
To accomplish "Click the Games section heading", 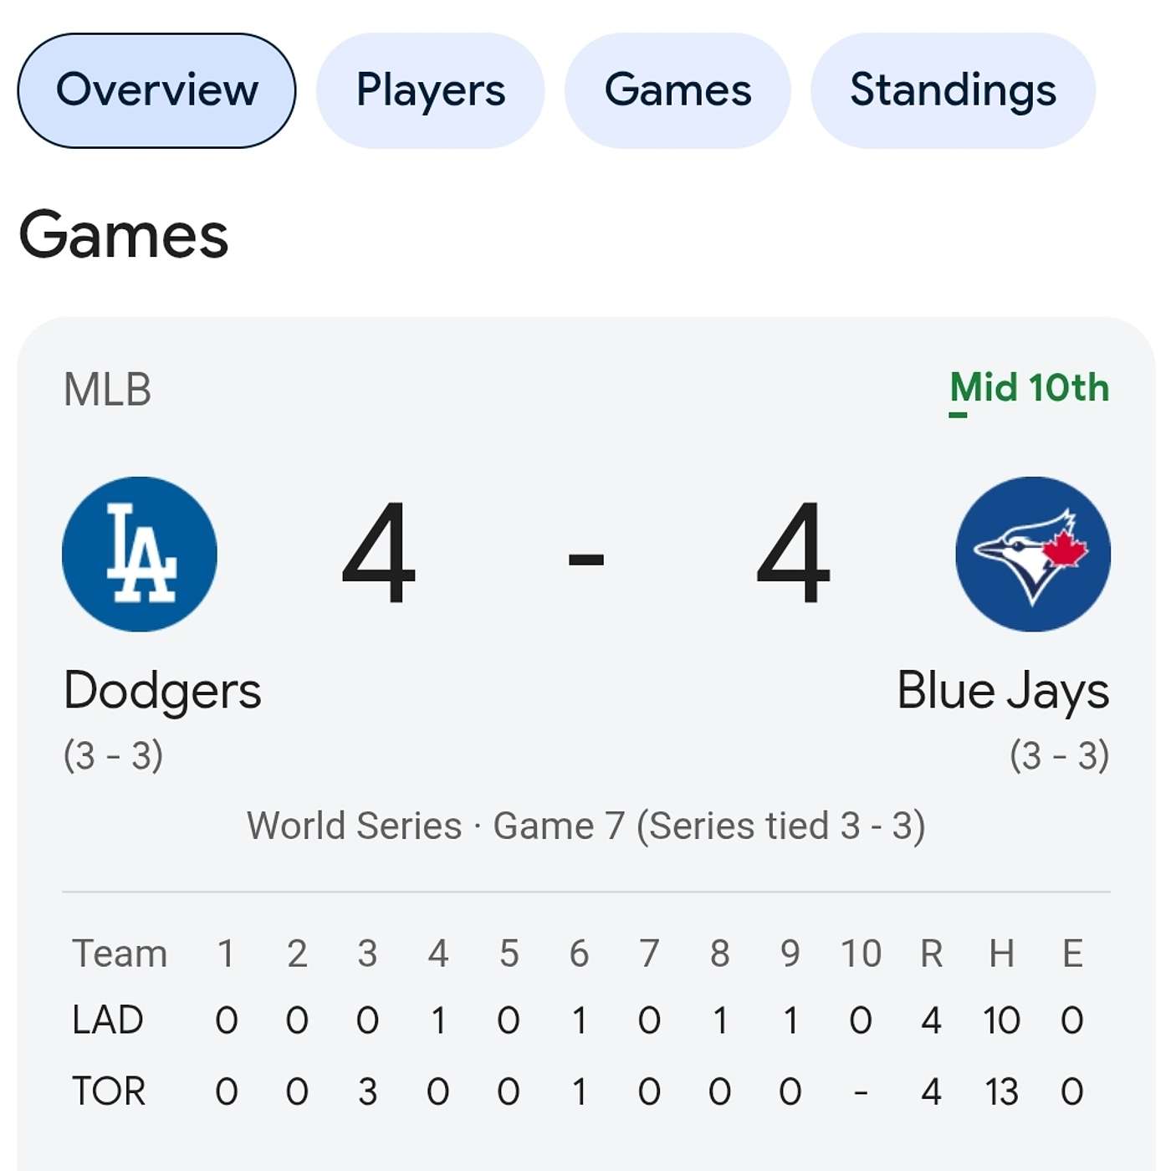I will coord(124,237).
